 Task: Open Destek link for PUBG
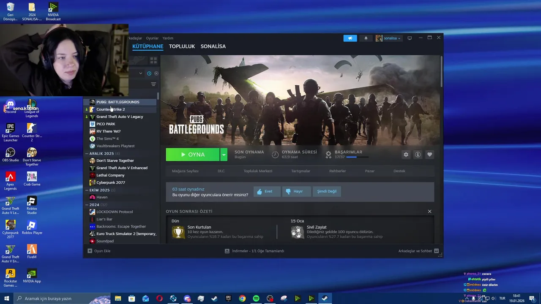click(399, 171)
